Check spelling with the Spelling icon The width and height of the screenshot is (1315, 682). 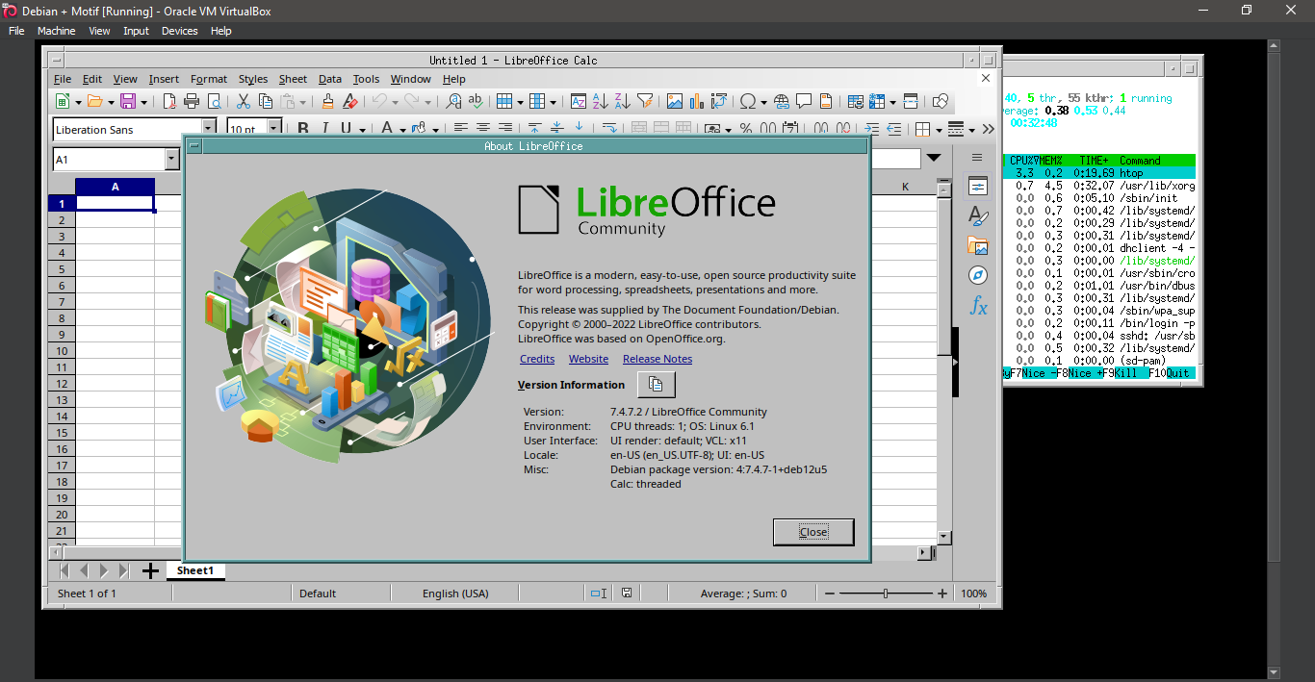tap(475, 101)
